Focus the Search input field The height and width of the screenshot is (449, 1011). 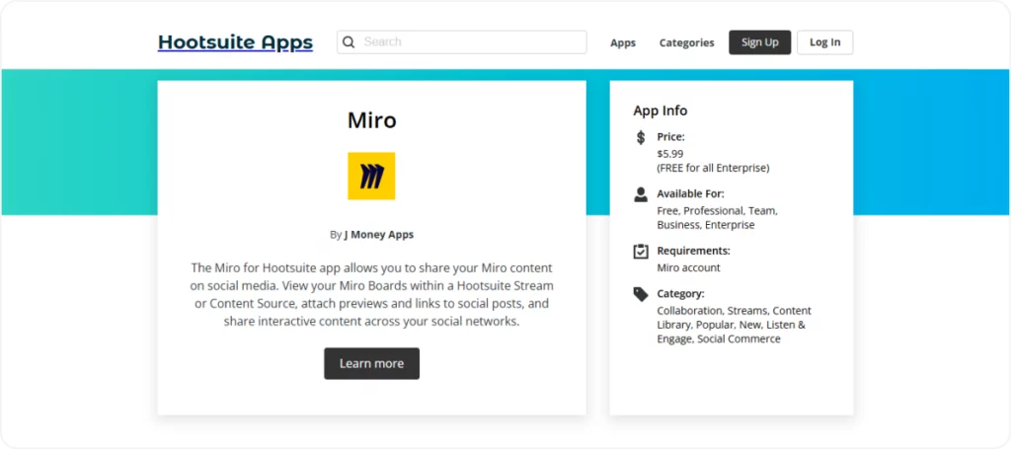[x=462, y=41]
